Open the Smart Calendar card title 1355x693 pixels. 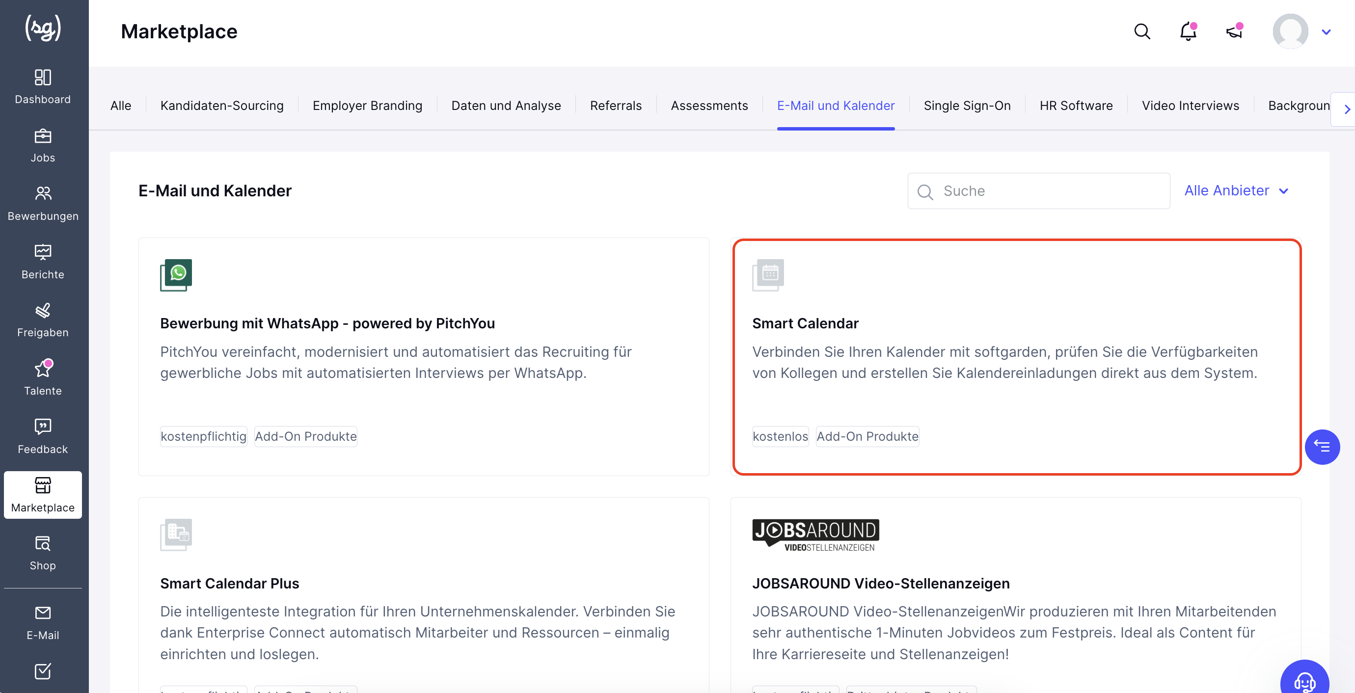click(x=805, y=323)
